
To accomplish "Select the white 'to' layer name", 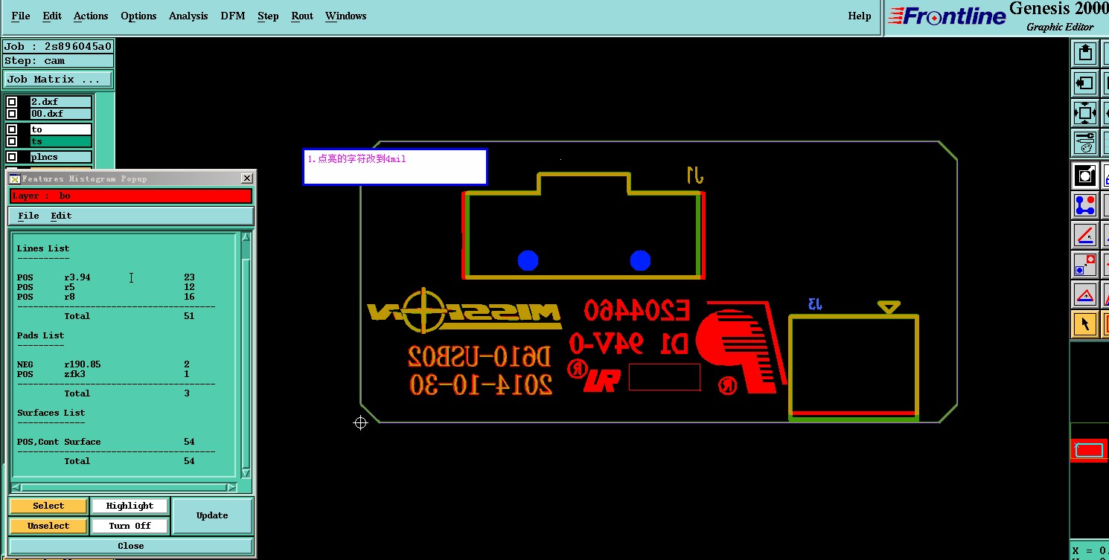I will (60, 129).
